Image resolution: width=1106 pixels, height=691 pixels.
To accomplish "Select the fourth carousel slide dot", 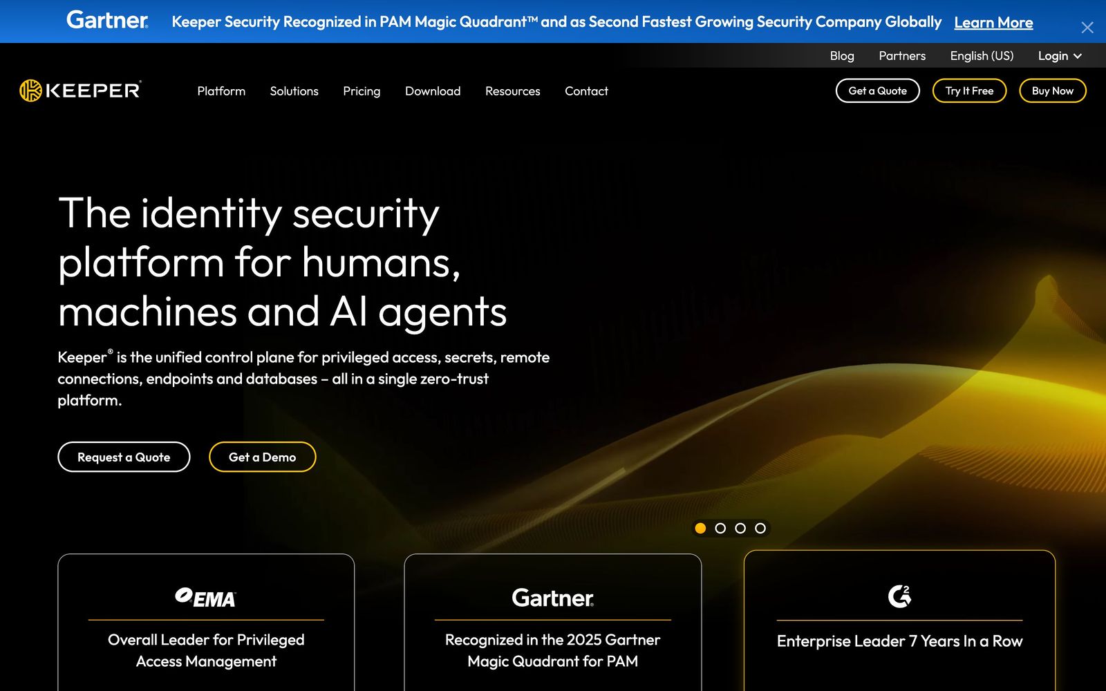I will tap(760, 528).
